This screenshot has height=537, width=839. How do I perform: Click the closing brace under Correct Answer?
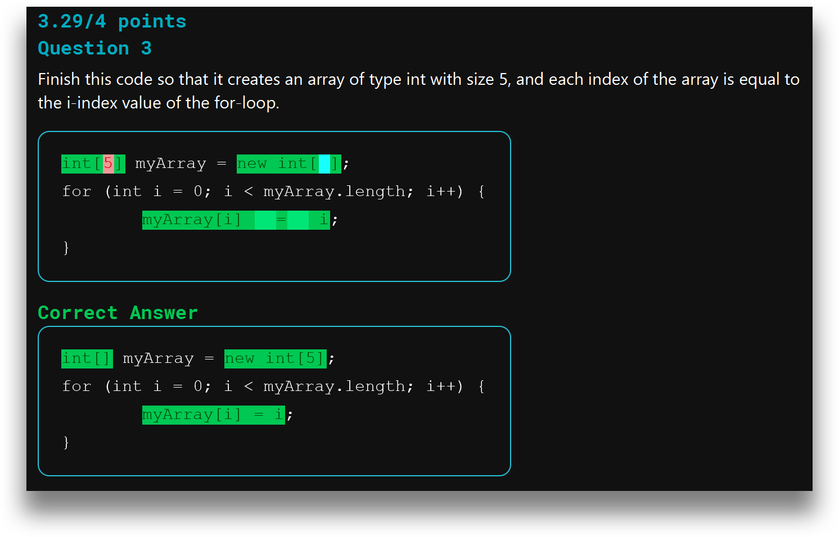[x=66, y=442]
